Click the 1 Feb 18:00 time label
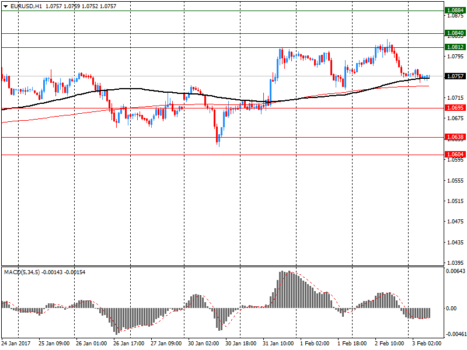 point(352,343)
